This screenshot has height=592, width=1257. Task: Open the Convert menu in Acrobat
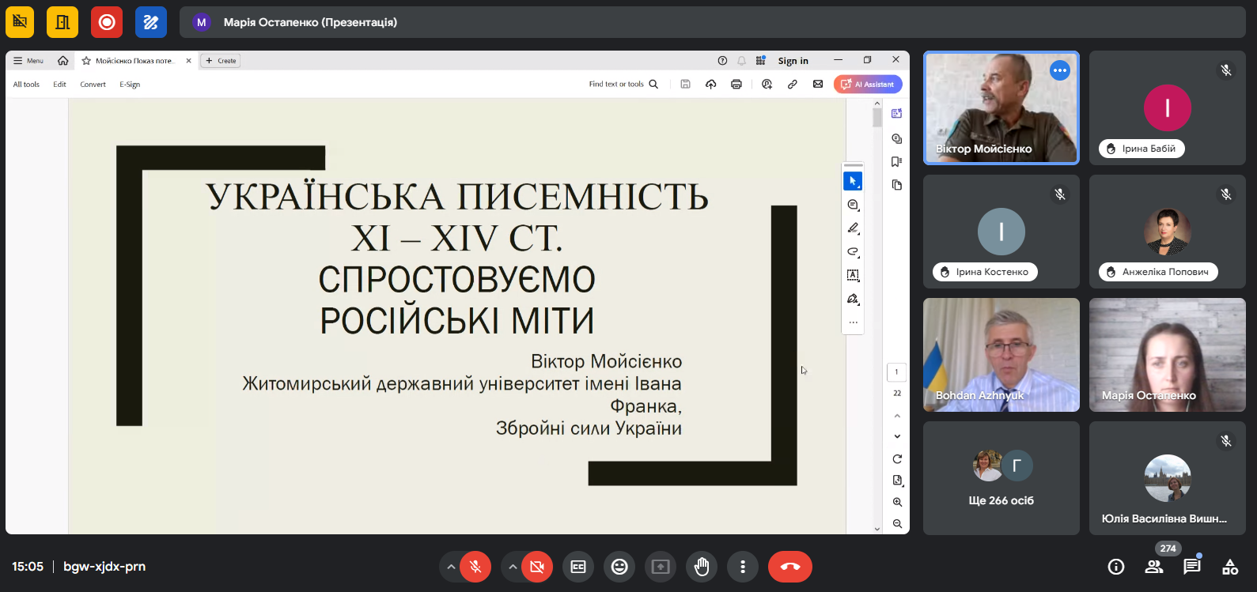point(93,85)
